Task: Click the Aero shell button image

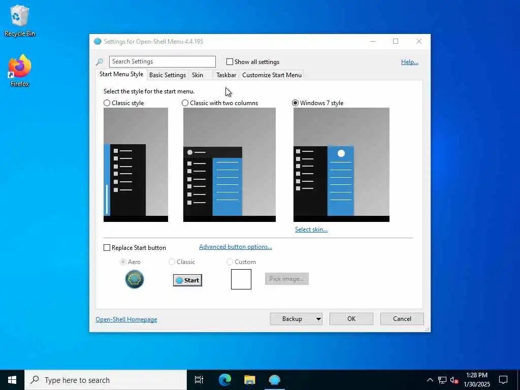Action: 134,279
